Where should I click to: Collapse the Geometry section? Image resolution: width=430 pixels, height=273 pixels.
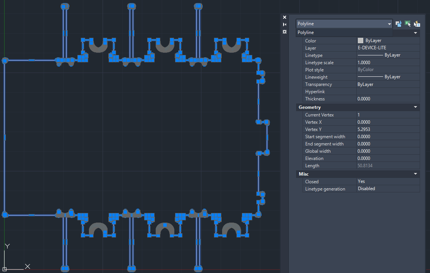(x=415, y=107)
